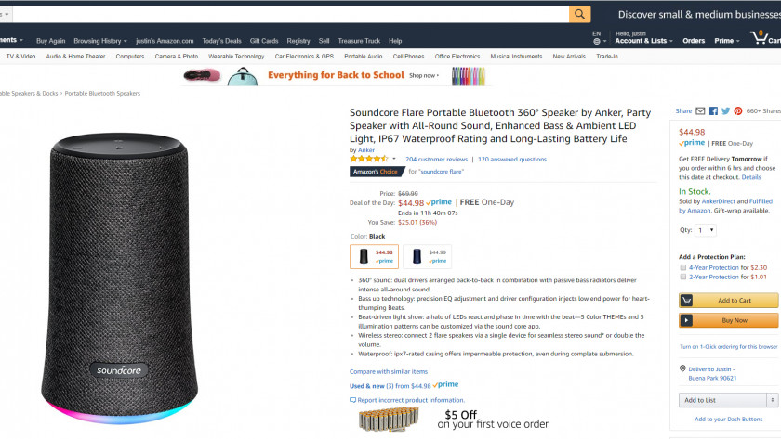Viewport: 781px width, 439px height.
Task: Click the star rating icons
Action: point(369,159)
